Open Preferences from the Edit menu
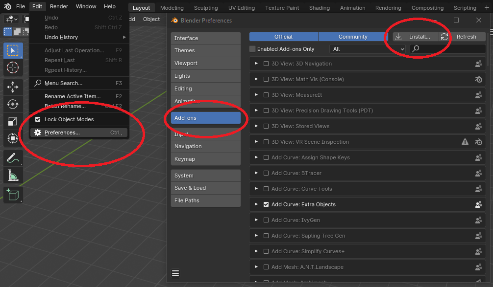 62,132
